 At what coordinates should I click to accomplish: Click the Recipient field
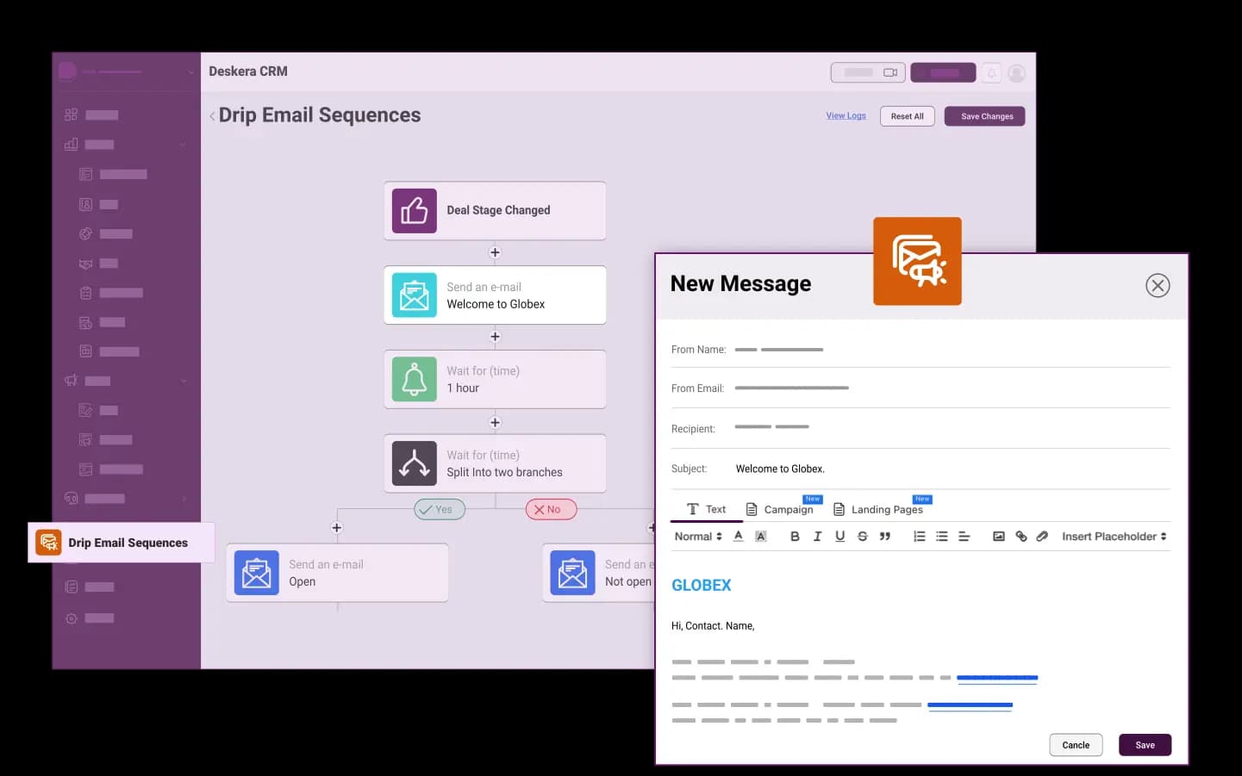coord(921,428)
